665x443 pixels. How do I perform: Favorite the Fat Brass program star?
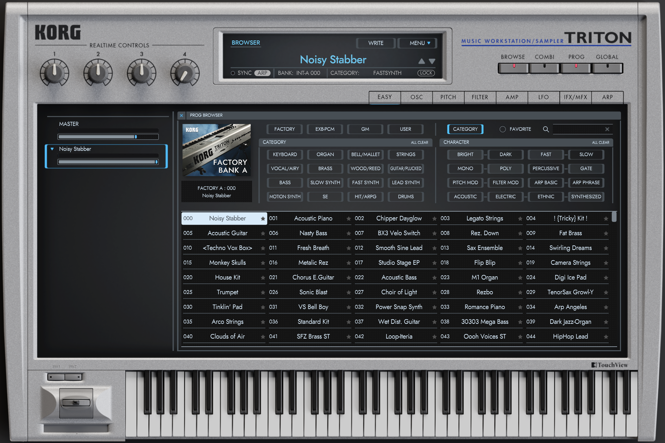(x=606, y=233)
